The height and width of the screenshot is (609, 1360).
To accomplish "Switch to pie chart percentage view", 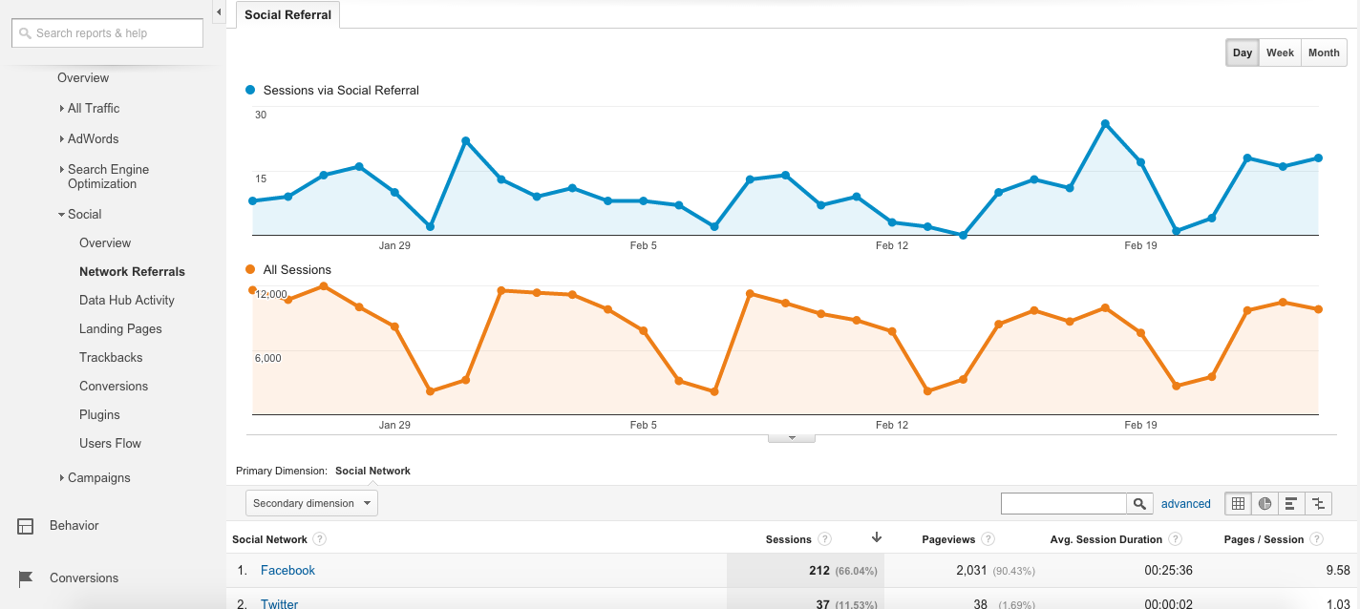I will click(1265, 503).
